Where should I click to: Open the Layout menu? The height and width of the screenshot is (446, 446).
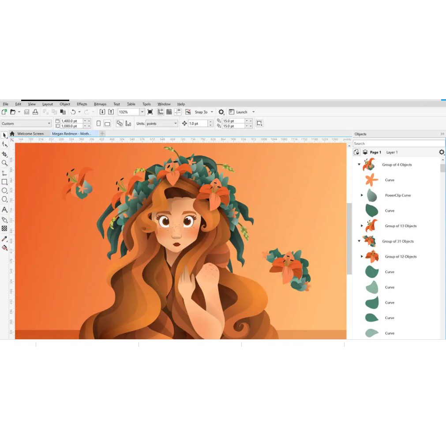point(48,104)
